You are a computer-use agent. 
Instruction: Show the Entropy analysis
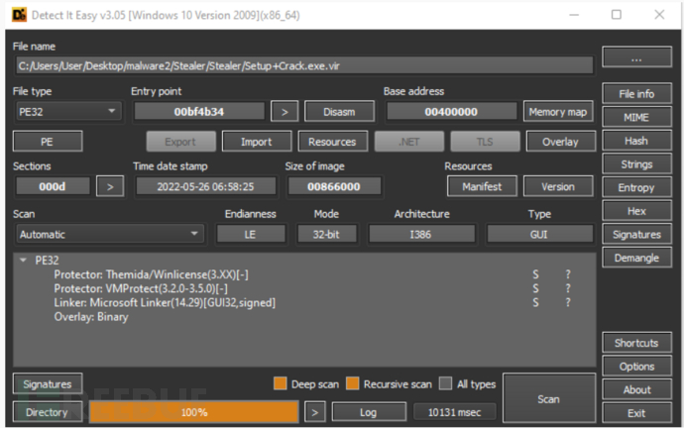(x=636, y=188)
